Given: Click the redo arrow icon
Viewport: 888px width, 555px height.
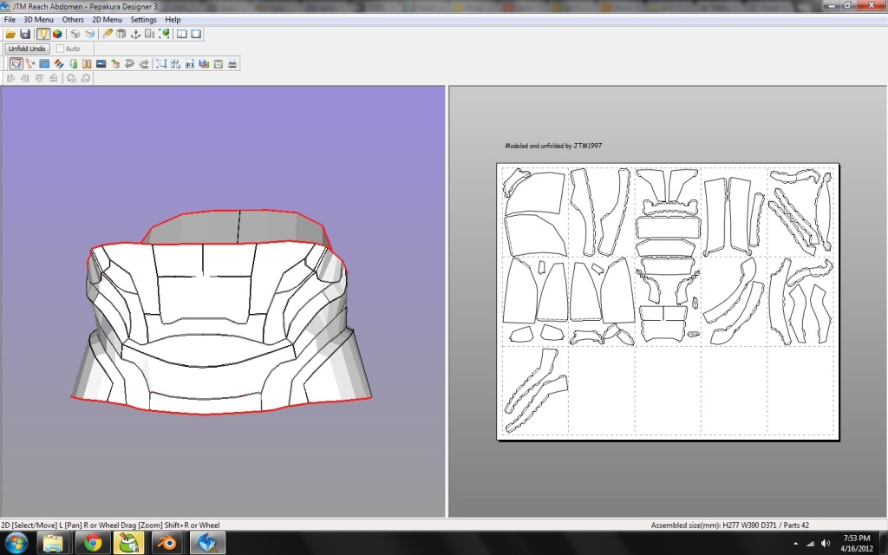Looking at the screenshot, I should point(143,63).
